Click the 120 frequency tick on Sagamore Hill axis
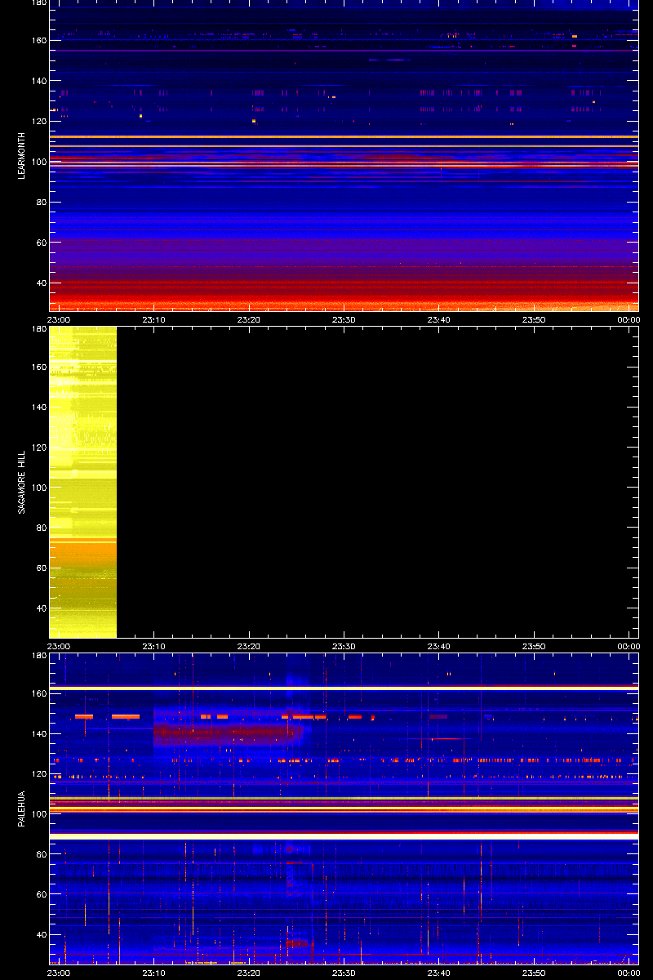The width and height of the screenshot is (653, 980). pos(38,448)
